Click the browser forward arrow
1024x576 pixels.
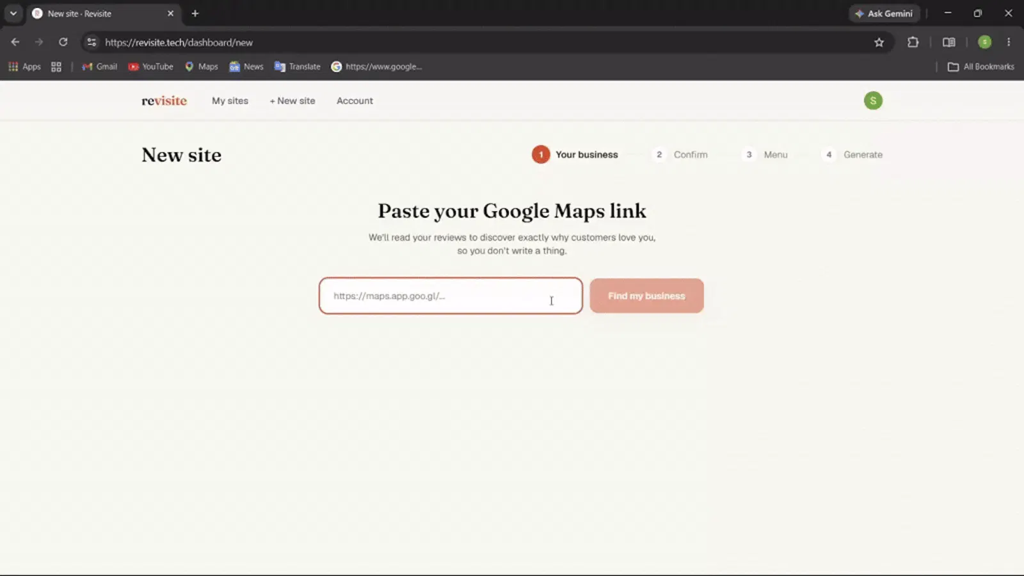tap(39, 42)
